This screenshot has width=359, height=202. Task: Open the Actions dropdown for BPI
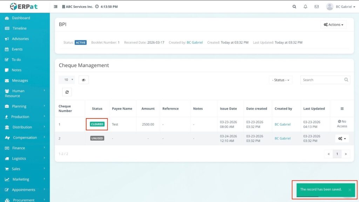pos(333,24)
